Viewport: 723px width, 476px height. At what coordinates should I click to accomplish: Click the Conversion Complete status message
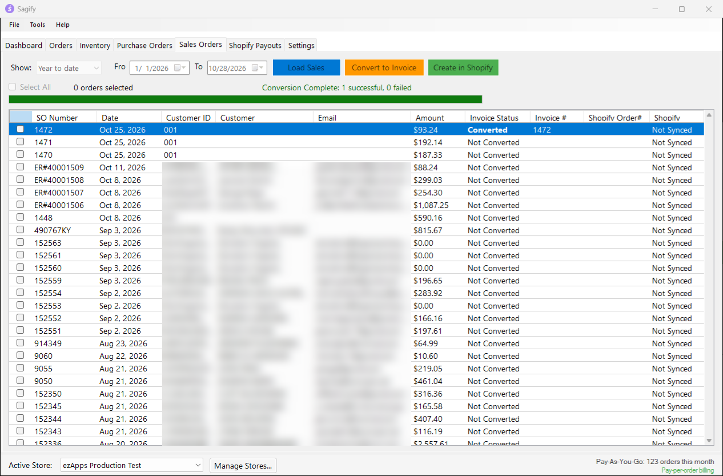click(337, 87)
